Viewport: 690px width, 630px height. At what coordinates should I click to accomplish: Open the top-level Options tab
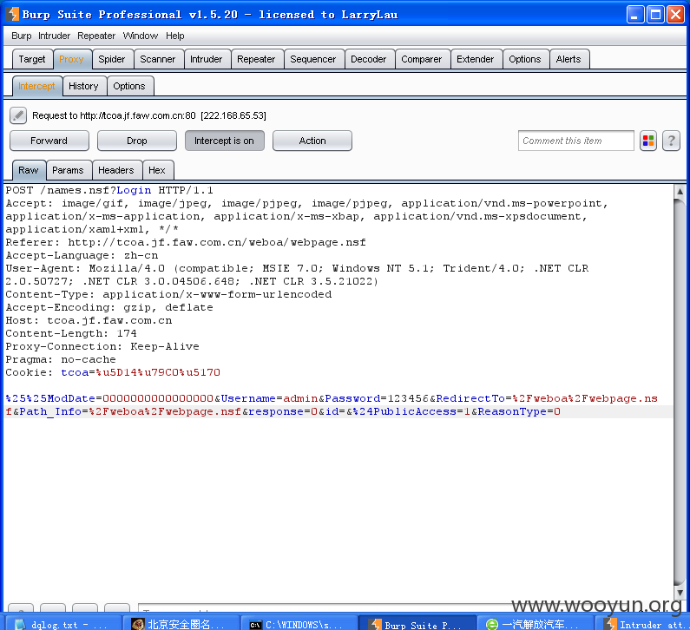pyautogui.click(x=525, y=59)
